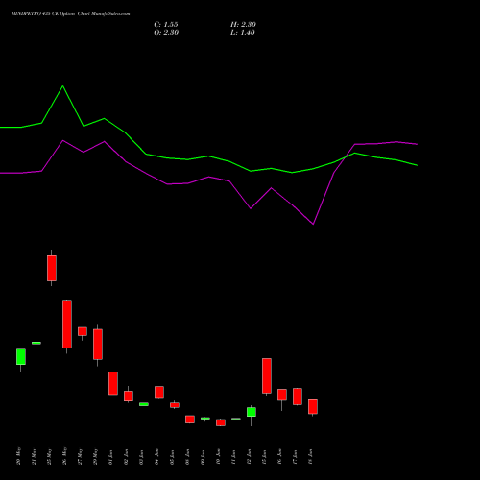Select the tiny green candle for 09 Jun
Screen dimensions: 480x480
[205, 419]
